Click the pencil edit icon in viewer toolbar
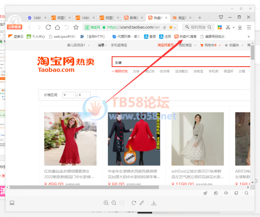Screen dimensions: 260x217 click(x=142, y=203)
